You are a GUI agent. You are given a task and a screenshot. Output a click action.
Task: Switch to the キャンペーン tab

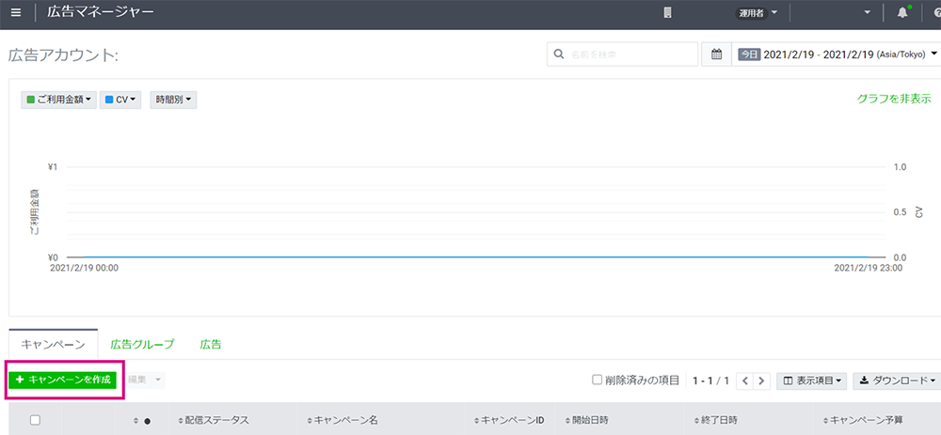click(54, 345)
